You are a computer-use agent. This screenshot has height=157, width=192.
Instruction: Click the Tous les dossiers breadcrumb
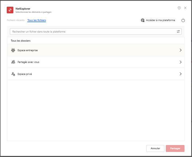click(x=21, y=41)
